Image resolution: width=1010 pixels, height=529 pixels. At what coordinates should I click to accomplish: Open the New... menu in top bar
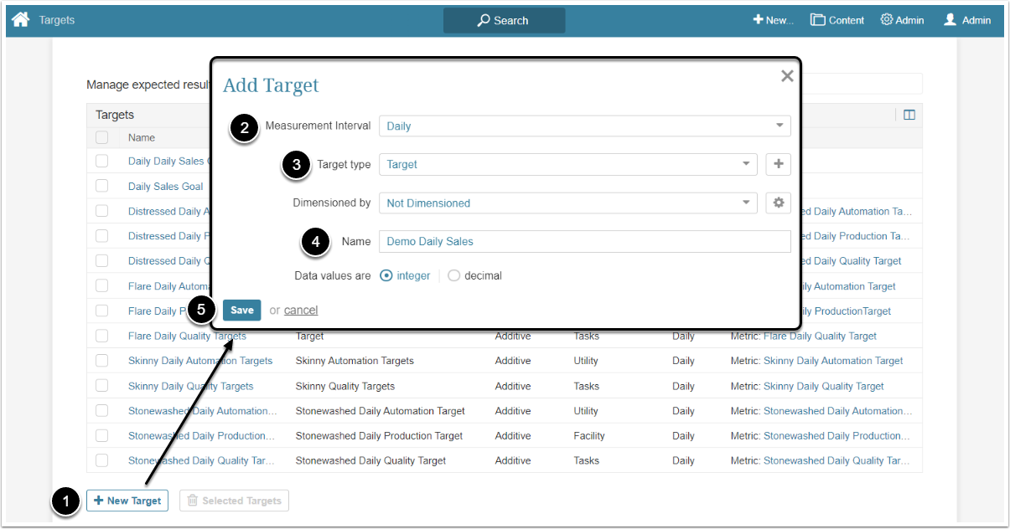point(773,20)
